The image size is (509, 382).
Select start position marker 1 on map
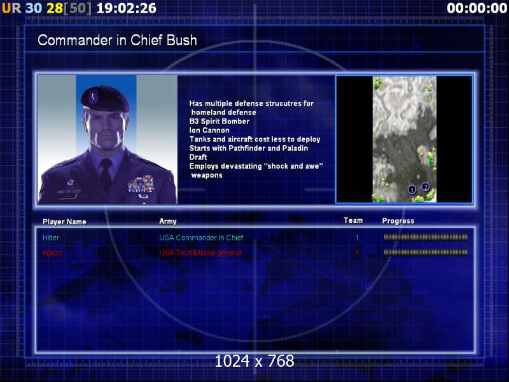click(412, 189)
